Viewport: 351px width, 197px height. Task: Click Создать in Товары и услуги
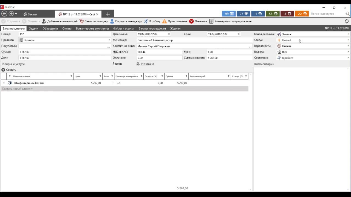tap(9, 70)
